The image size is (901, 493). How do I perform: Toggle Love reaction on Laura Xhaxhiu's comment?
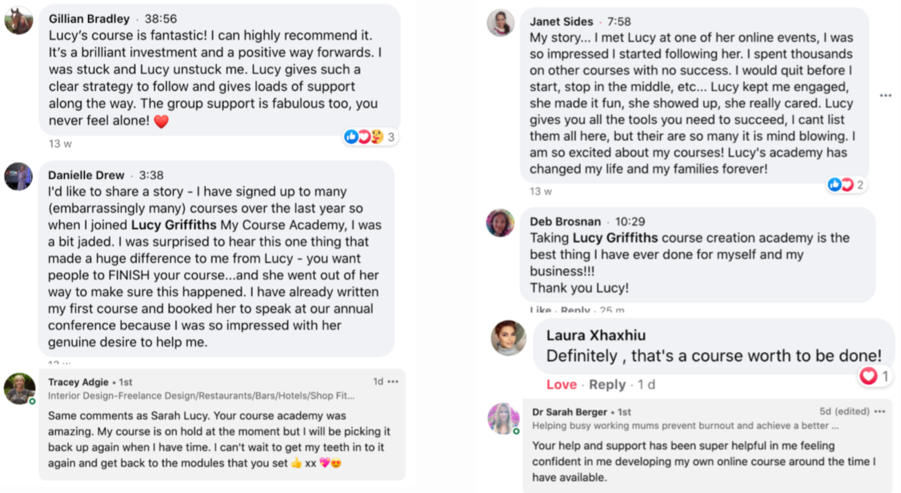click(x=561, y=385)
